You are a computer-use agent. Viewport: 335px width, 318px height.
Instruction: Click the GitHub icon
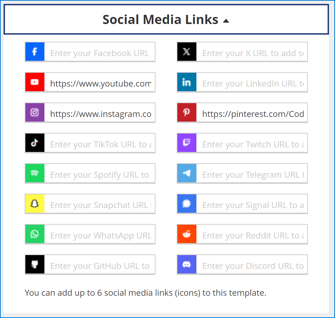pyautogui.click(x=35, y=264)
